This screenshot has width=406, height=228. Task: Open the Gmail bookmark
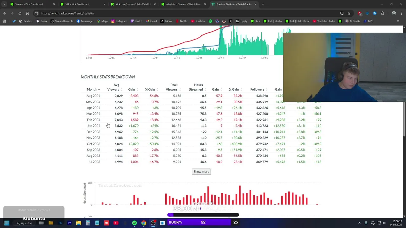pos(151,21)
